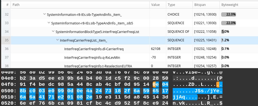Select SystemInformationBlockType5.interFreqCarrierFreqList path text
The image size is (258, 106).
tap(97, 32)
